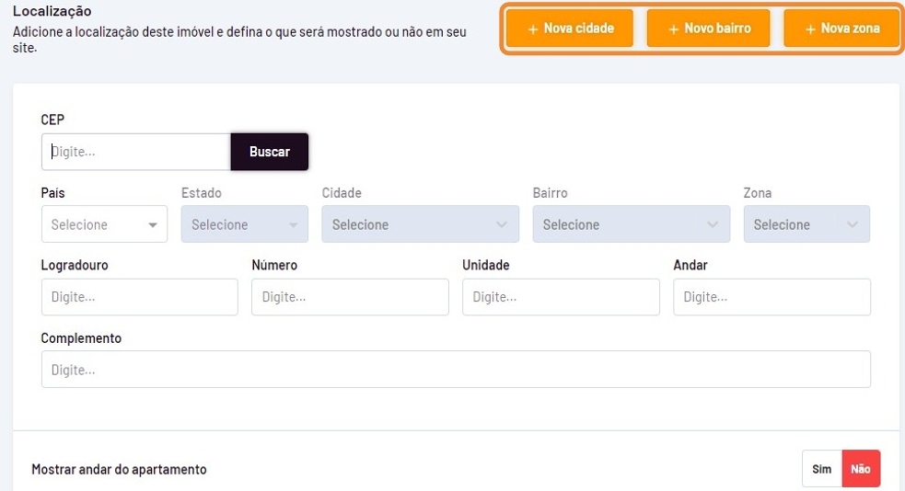Viewport: 905px width, 491px height.
Task: Click the País dropdown arrow icon
Action: pos(152,225)
